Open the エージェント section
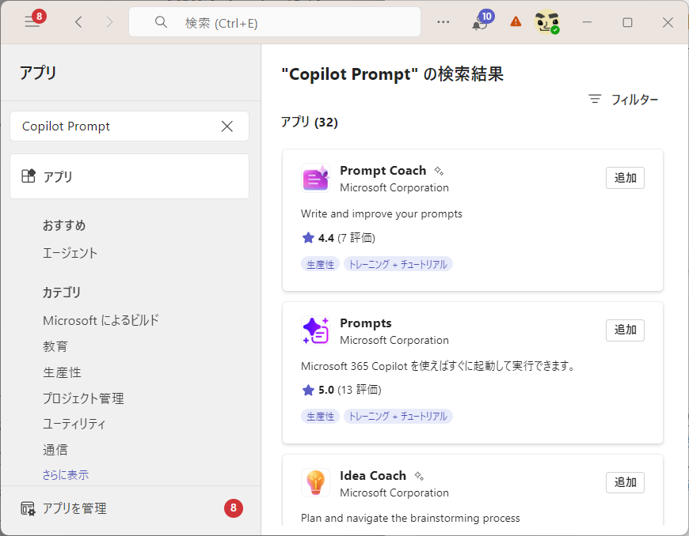The width and height of the screenshot is (689, 536). [x=70, y=253]
